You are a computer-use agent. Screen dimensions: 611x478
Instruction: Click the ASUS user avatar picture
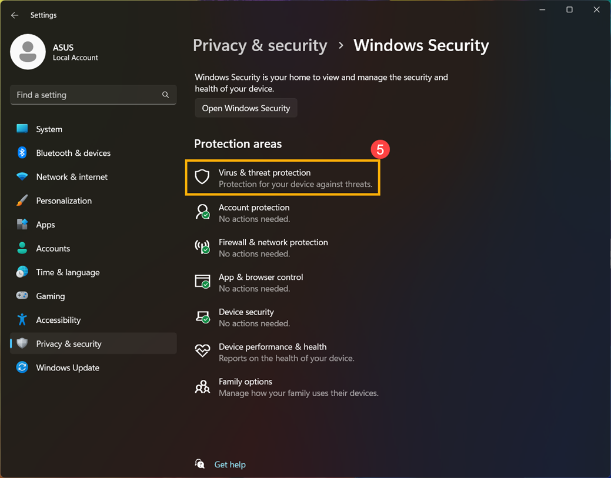[28, 52]
